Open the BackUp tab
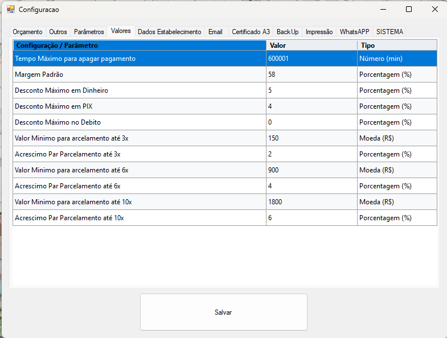Viewport: 447px width, 338px height. 288,32
